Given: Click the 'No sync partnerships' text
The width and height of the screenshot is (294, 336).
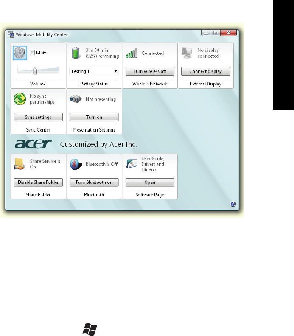Looking at the screenshot, I should (x=42, y=99).
